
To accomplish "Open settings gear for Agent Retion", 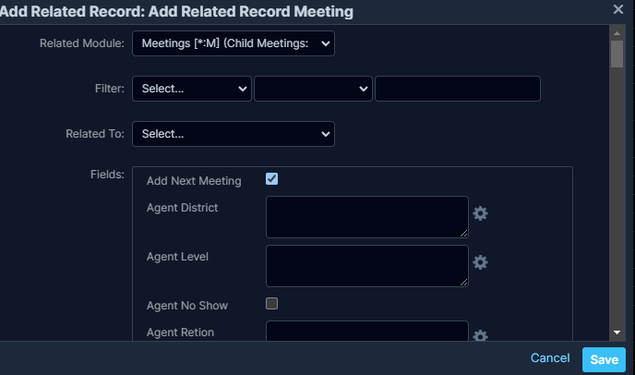I will pyautogui.click(x=480, y=337).
